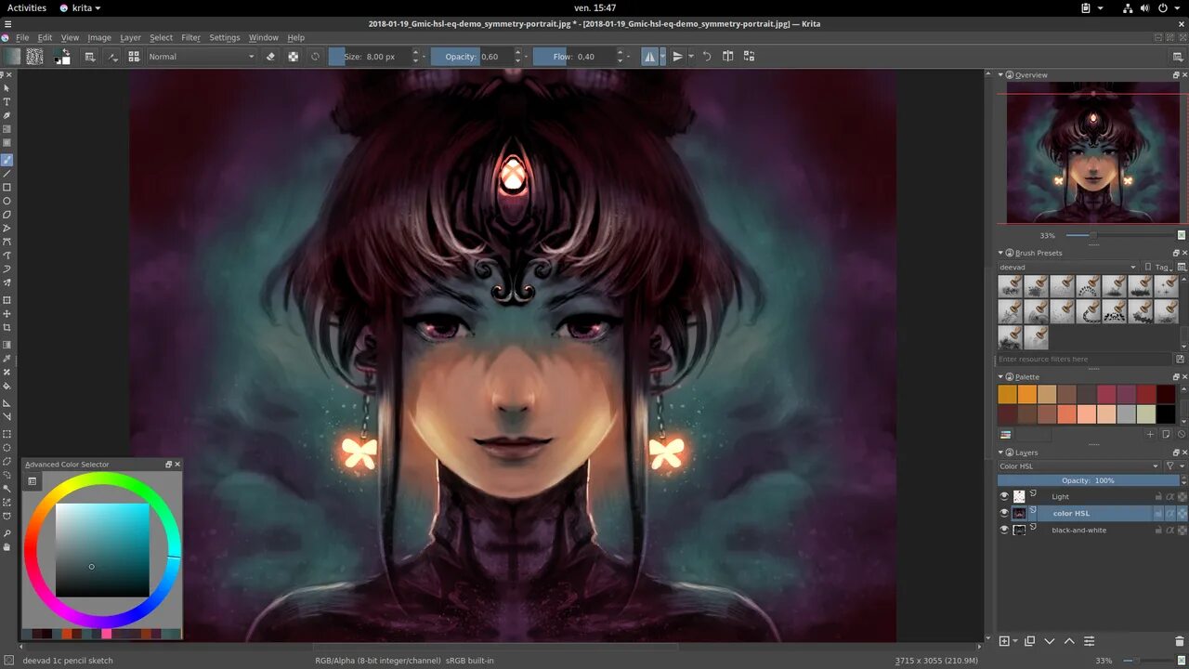
Task: Collapse the Palette docker
Action: click(1002, 377)
